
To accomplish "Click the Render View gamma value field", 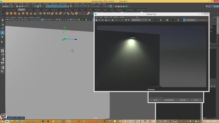I will click(x=171, y=20).
